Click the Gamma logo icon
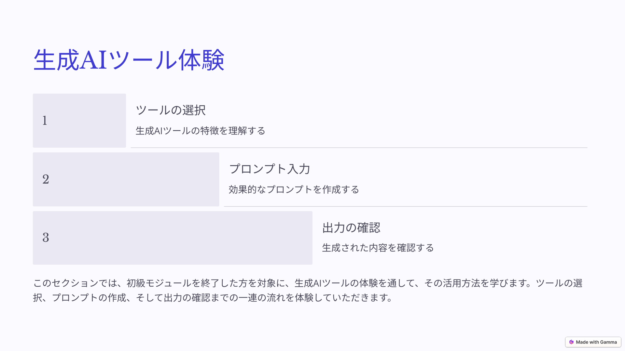This screenshot has width=625, height=351. coord(571,342)
